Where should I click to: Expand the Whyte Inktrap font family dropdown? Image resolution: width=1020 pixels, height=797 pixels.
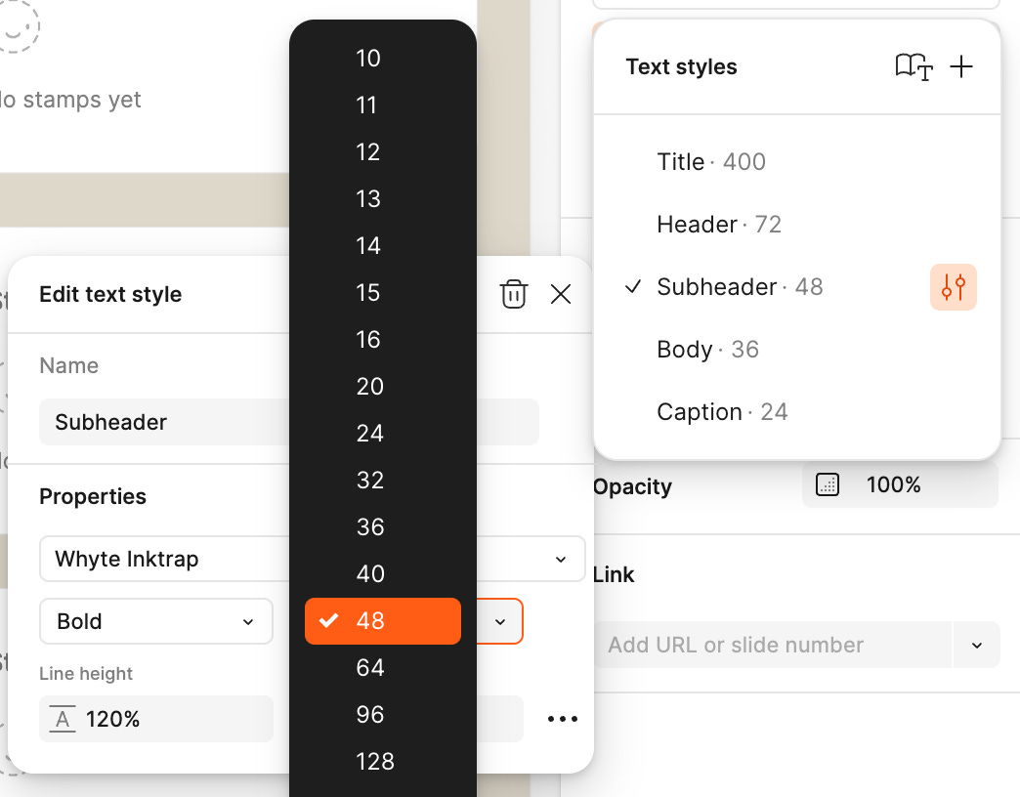[313, 559]
